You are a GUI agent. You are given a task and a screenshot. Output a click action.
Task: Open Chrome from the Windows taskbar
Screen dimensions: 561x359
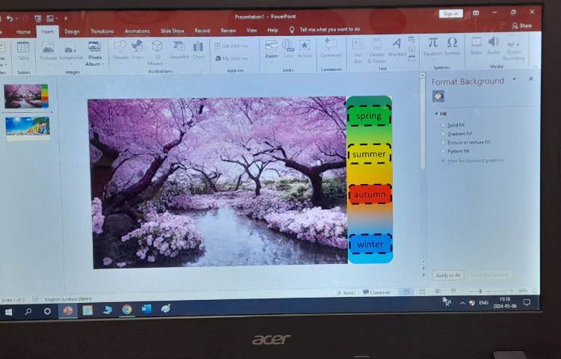pos(126,309)
